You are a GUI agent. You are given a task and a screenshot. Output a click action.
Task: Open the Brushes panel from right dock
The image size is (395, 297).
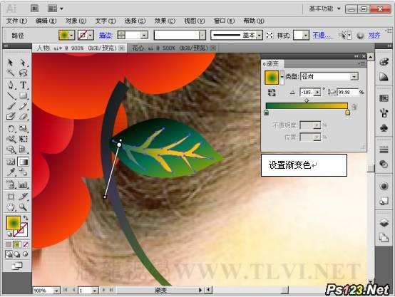pyautogui.click(x=384, y=113)
